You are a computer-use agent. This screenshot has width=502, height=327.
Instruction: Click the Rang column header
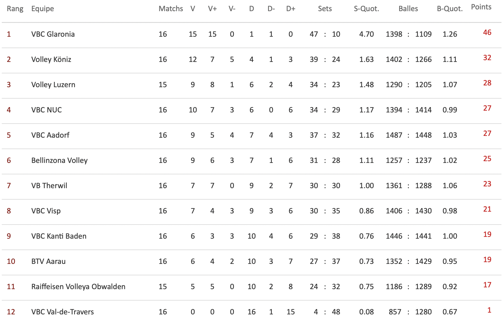point(15,9)
